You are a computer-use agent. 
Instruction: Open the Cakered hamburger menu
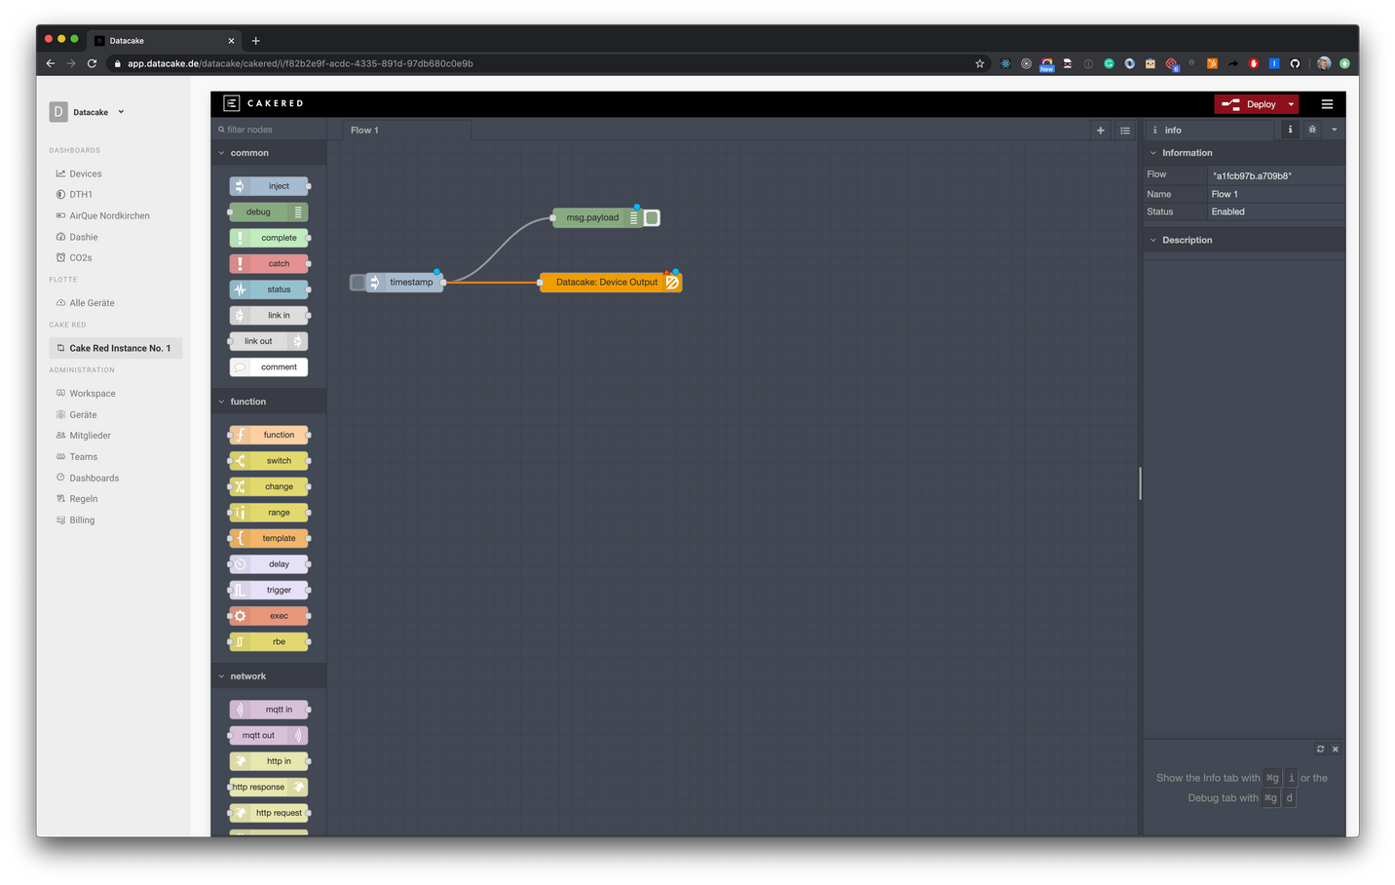(x=1327, y=103)
